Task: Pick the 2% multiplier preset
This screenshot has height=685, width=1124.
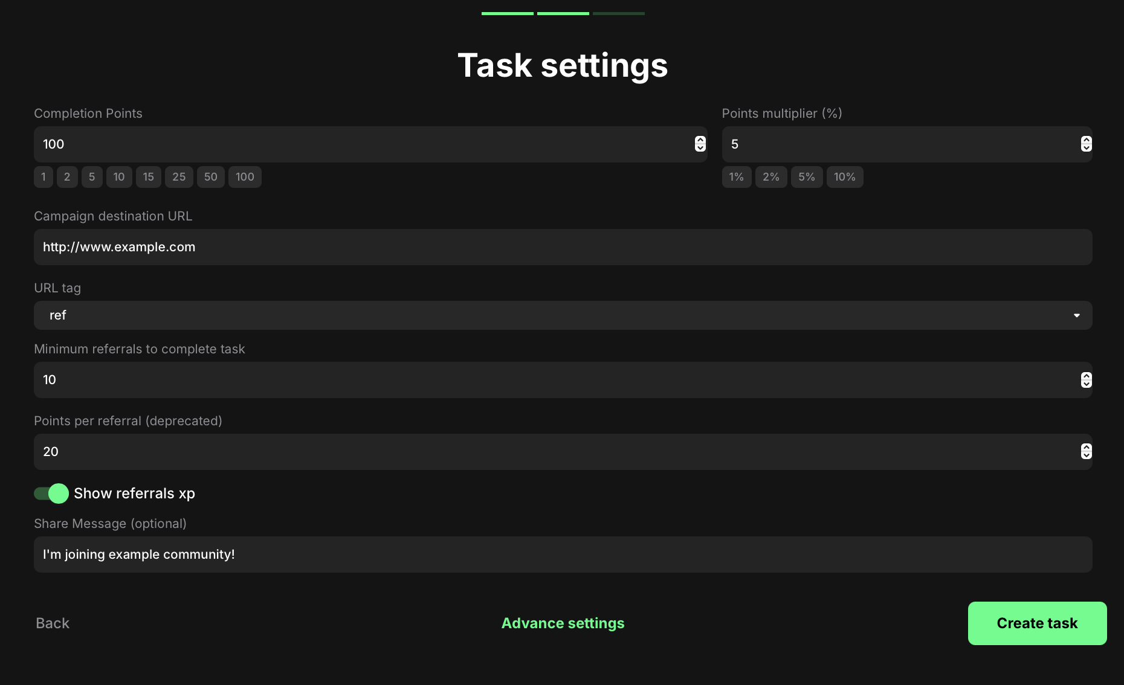Action: (x=770, y=177)
